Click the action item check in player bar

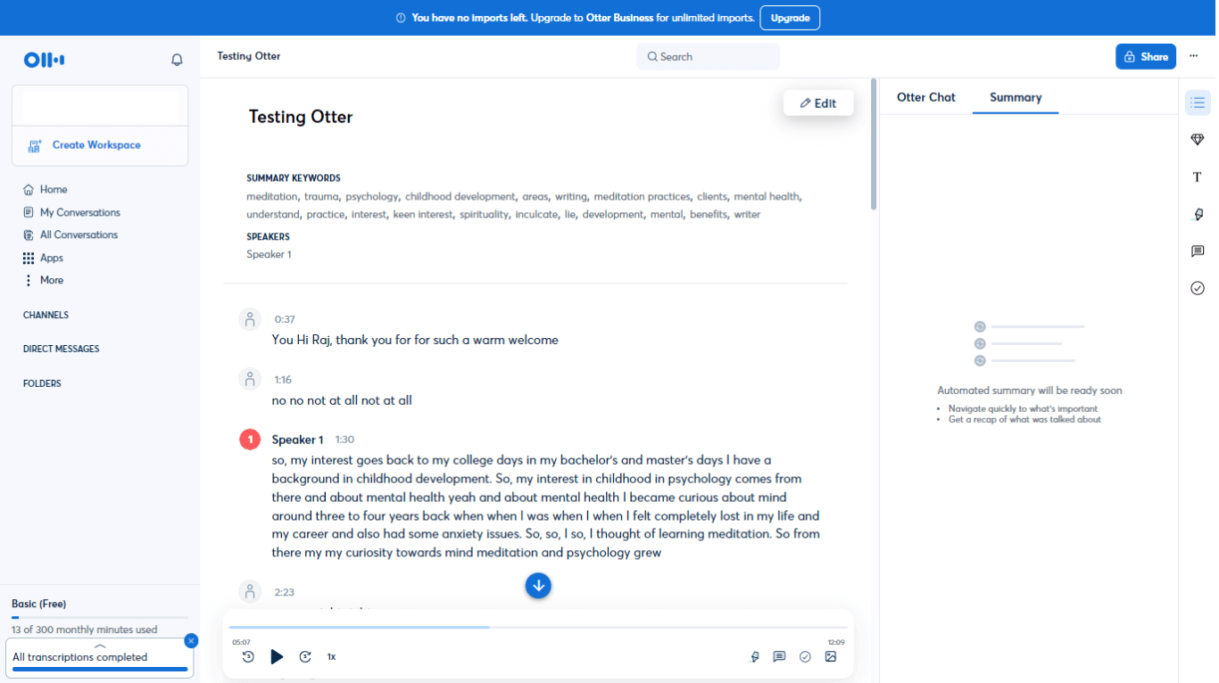[805, 656]
